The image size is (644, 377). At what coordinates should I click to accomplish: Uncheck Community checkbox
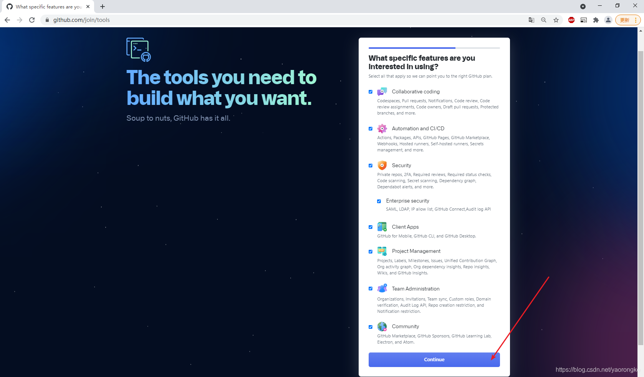click(x=371, y=327)
